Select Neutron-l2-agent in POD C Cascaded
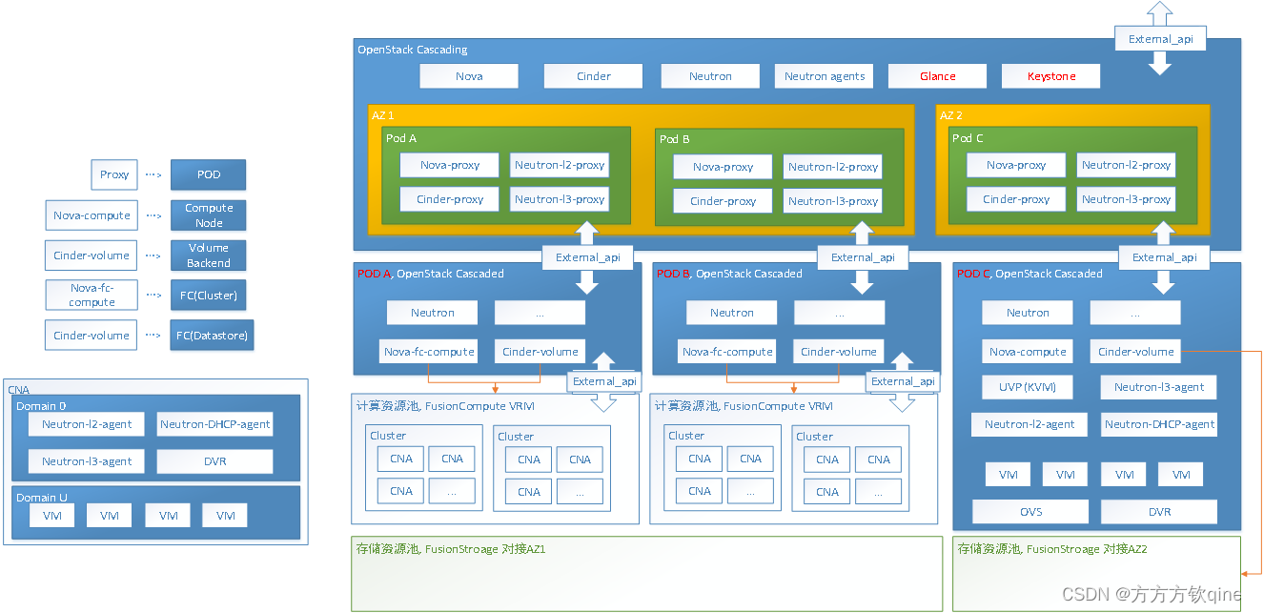This screenshot has height=613, width=1264. click(x=1030, y=424)
